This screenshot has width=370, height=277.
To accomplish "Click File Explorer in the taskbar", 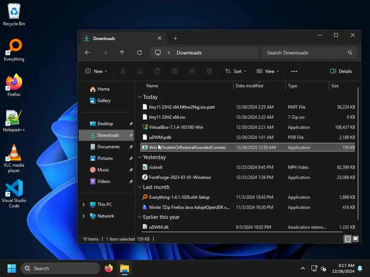I will [125, 268].
